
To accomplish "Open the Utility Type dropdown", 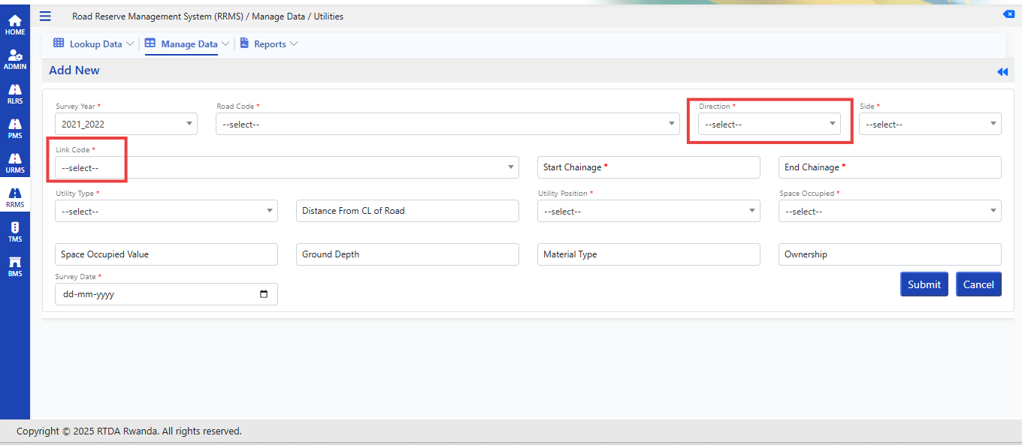I will pos(166,211).
